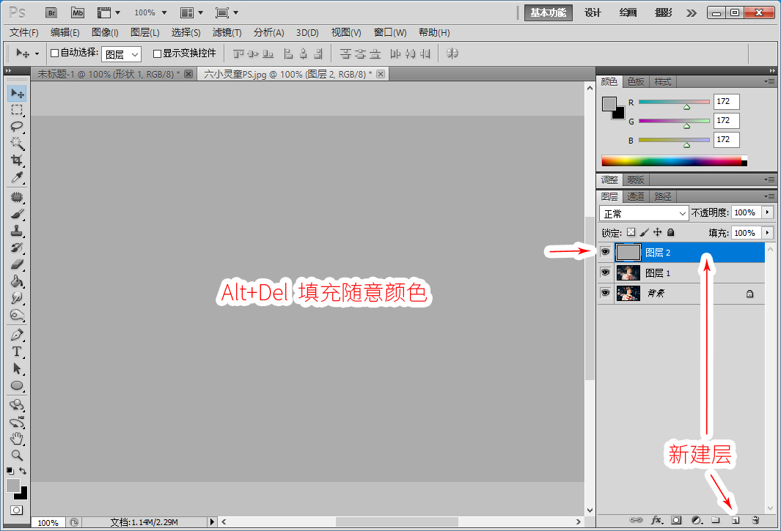Open the 滤镜(T) menu

(x=227, y=32)
